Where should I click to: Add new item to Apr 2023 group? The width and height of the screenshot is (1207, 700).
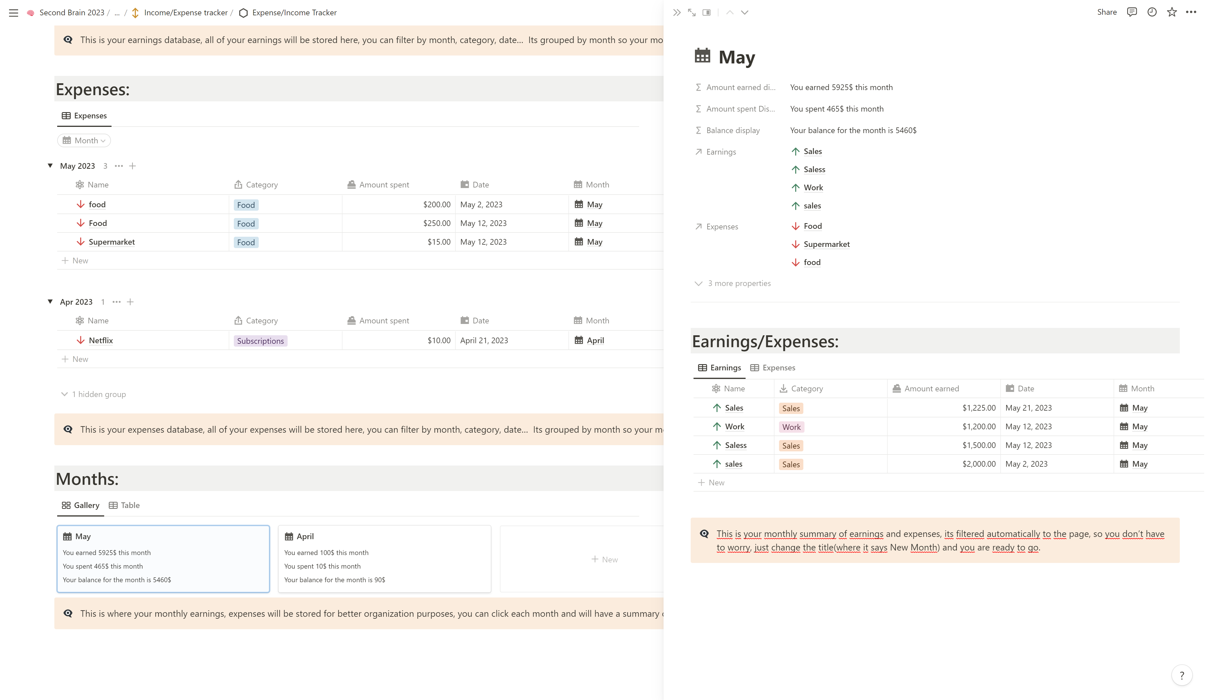[x=130, y=302]
